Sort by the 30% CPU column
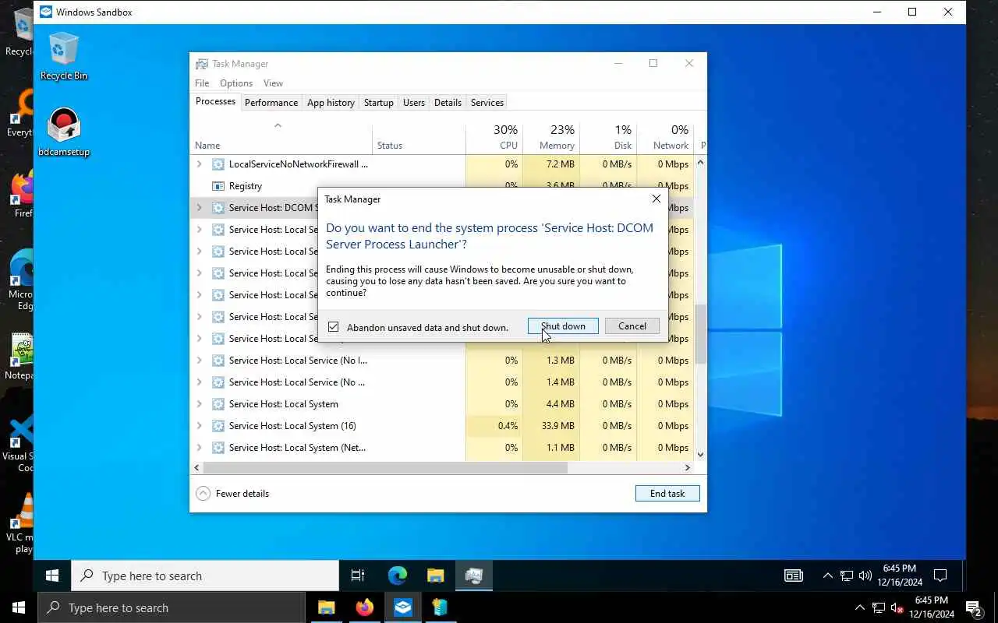The height and width of the screenshot is (623, 998). [494, 137]
